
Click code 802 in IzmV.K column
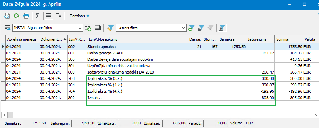[77, 97]
